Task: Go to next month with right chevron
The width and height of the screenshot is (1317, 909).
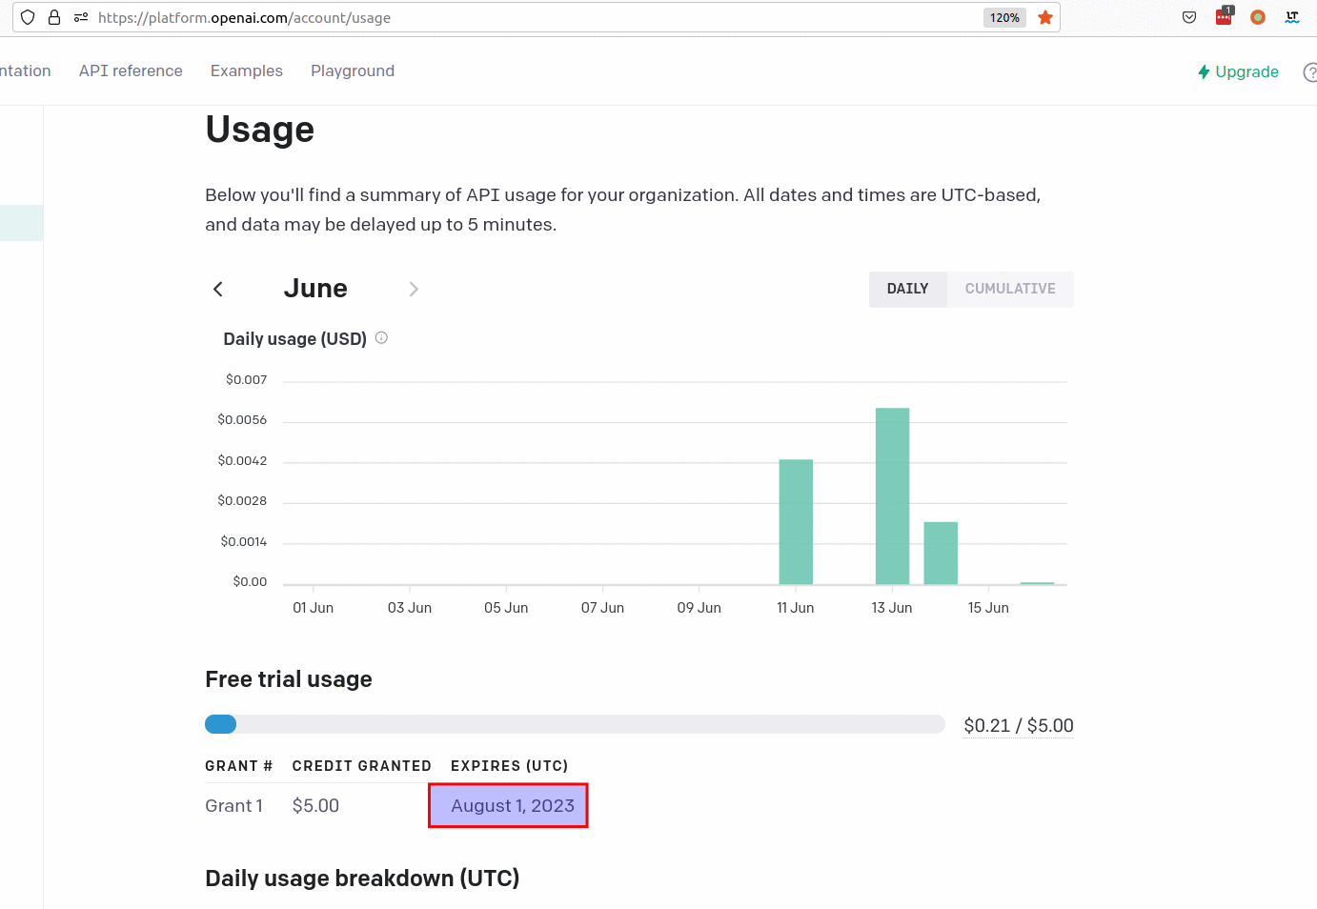Action: tap(414, 289)
